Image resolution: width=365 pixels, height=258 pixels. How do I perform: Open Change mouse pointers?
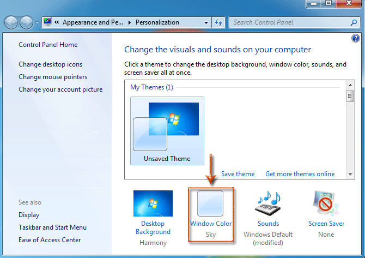pyautogui.click(x=53, y=77)
